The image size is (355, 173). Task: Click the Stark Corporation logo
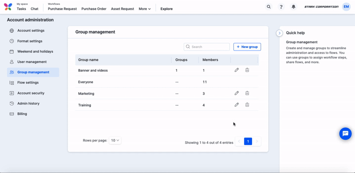coord(321,7)
